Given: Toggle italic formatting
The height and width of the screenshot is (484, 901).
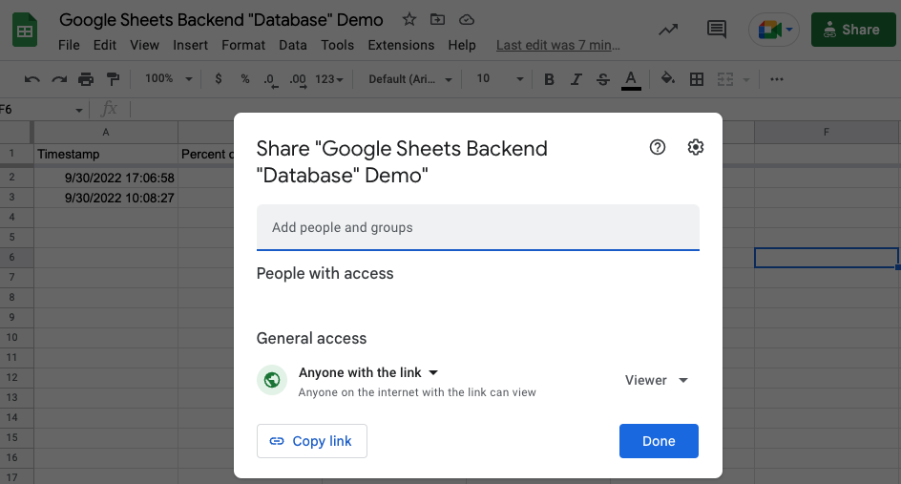Looking at the screenshot, I should pyautogui.click(x=576, y=79).
